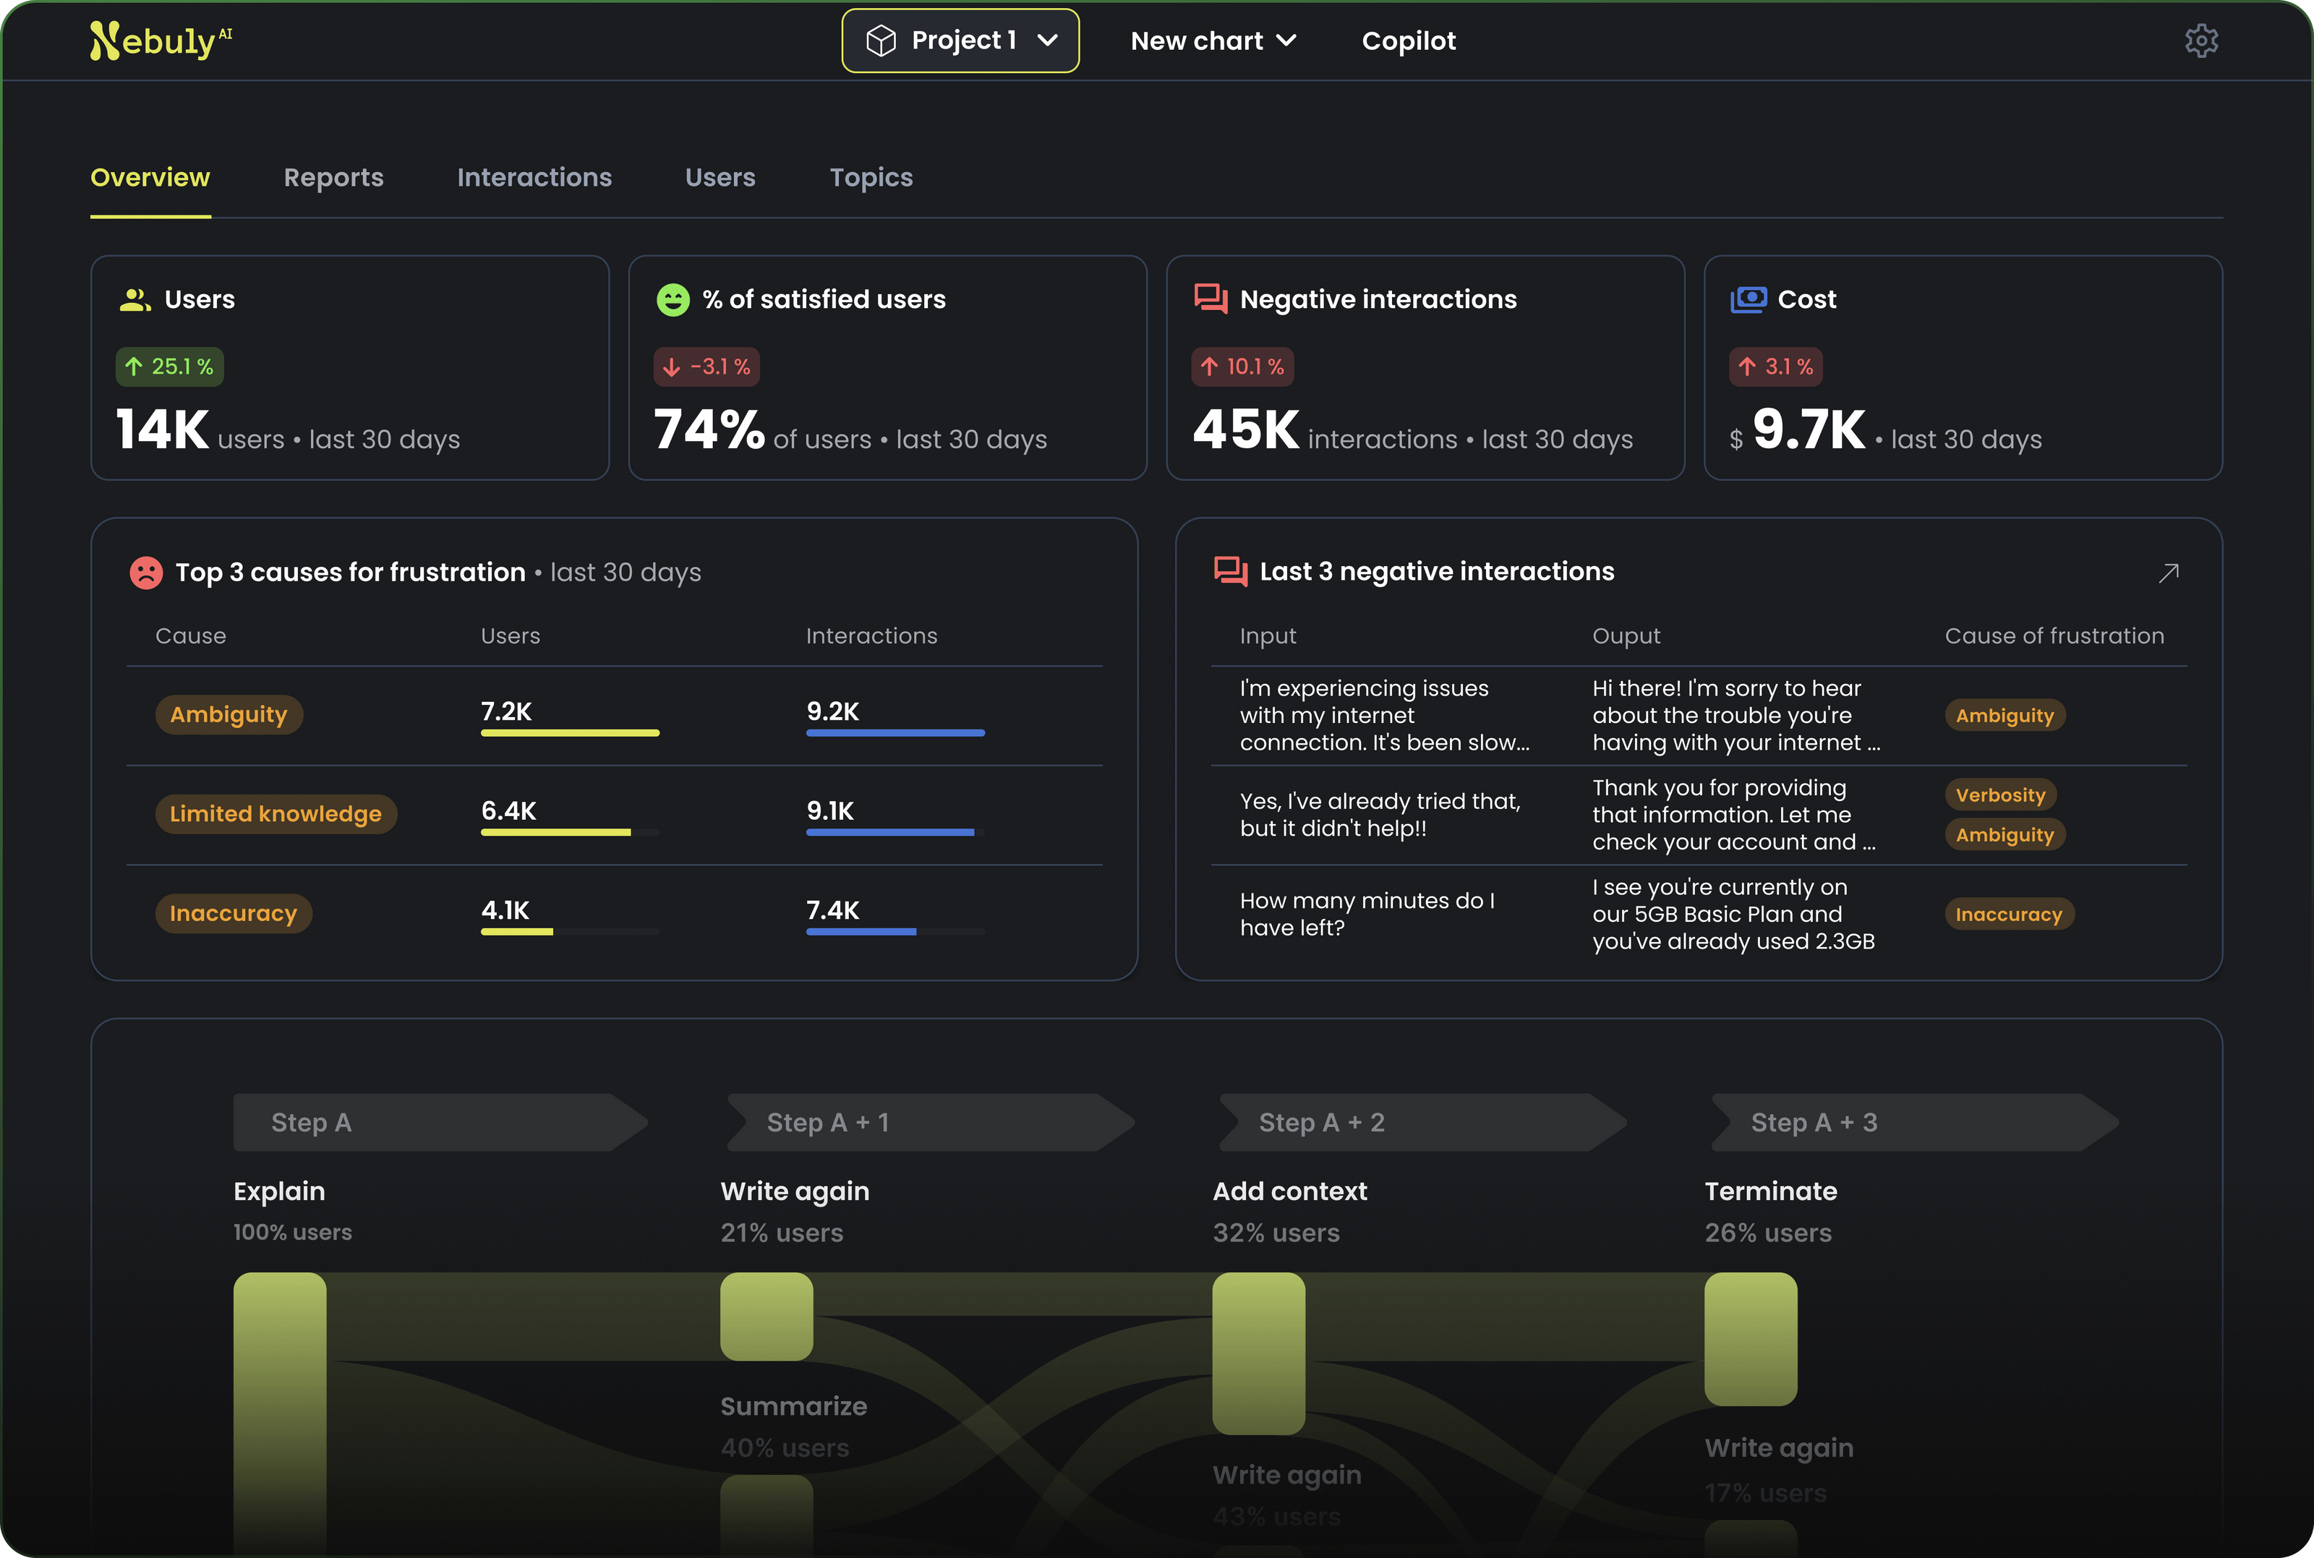Open the settings gear icon
This screenshot has height=1558, width=2314.
tap(2200, 40)
